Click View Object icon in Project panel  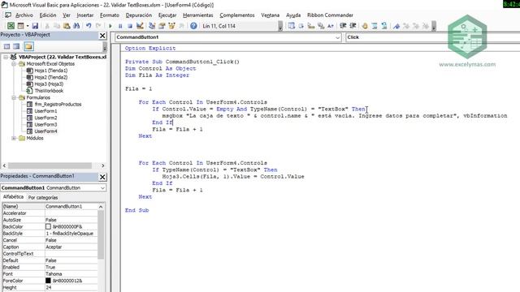click(x=16, y=46)
